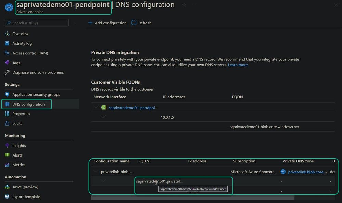Viewport: 342px width, 203px height.
Task: Click the Configuration name column header
Action: click(x=112, y=161)
